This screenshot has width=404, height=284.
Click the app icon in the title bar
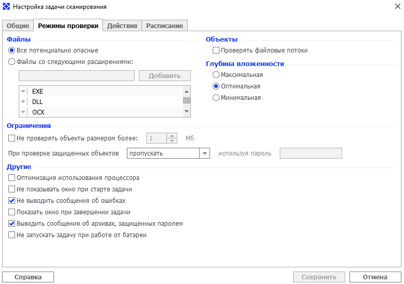tap(6, 6)
